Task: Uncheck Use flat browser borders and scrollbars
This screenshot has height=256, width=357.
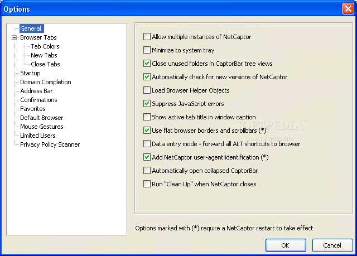Action: coord(147,130)
